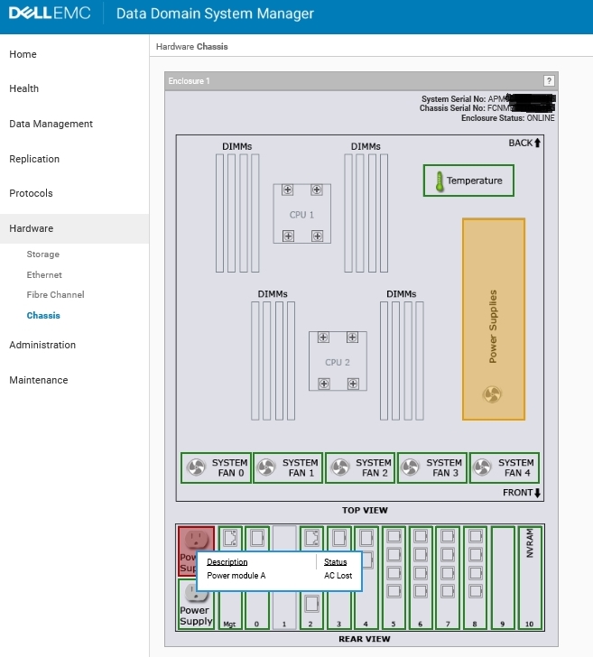
Task: Click the Power Supplies fan icon
Action: coord(493,394)
